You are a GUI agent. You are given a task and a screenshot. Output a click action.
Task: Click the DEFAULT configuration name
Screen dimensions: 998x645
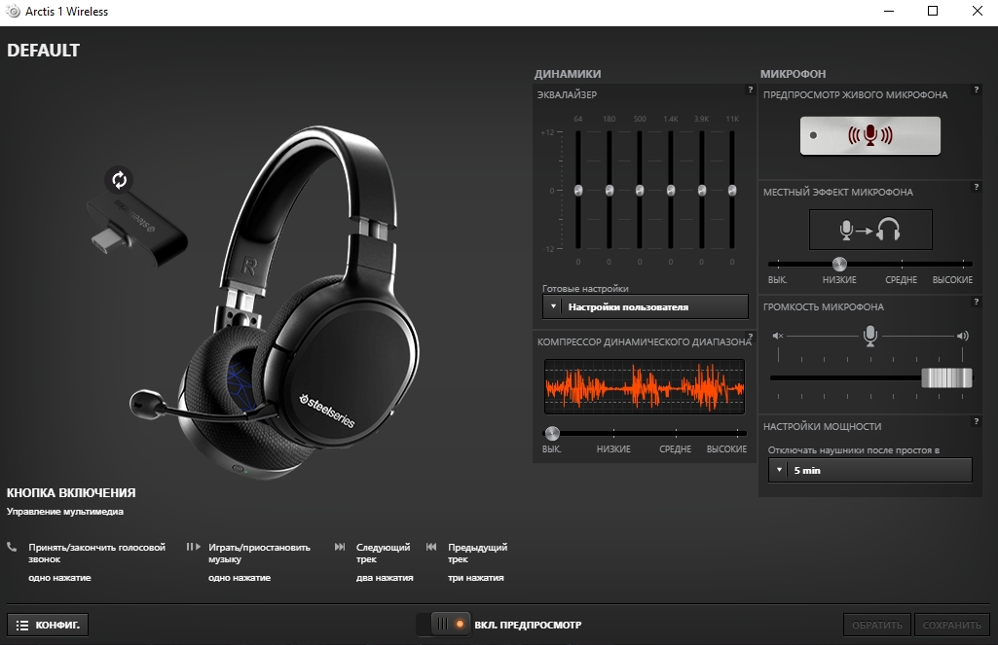(43, 51)
